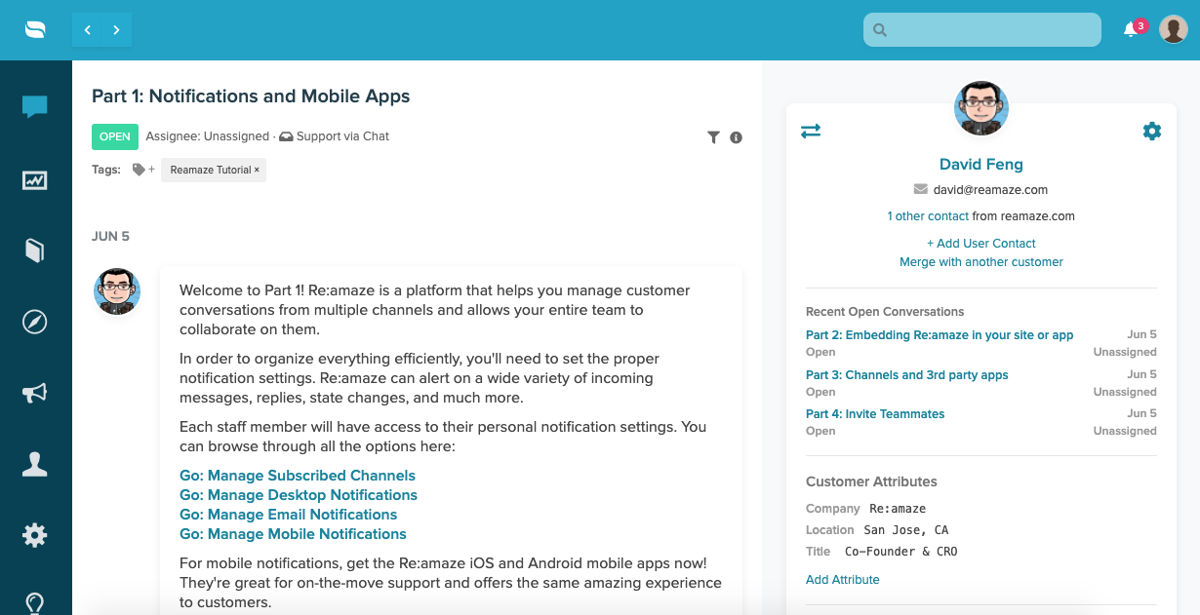Click the magnifier icon in search box
Screen dimensions: 1200x615
pyautogui.click(x=880, y=30)
